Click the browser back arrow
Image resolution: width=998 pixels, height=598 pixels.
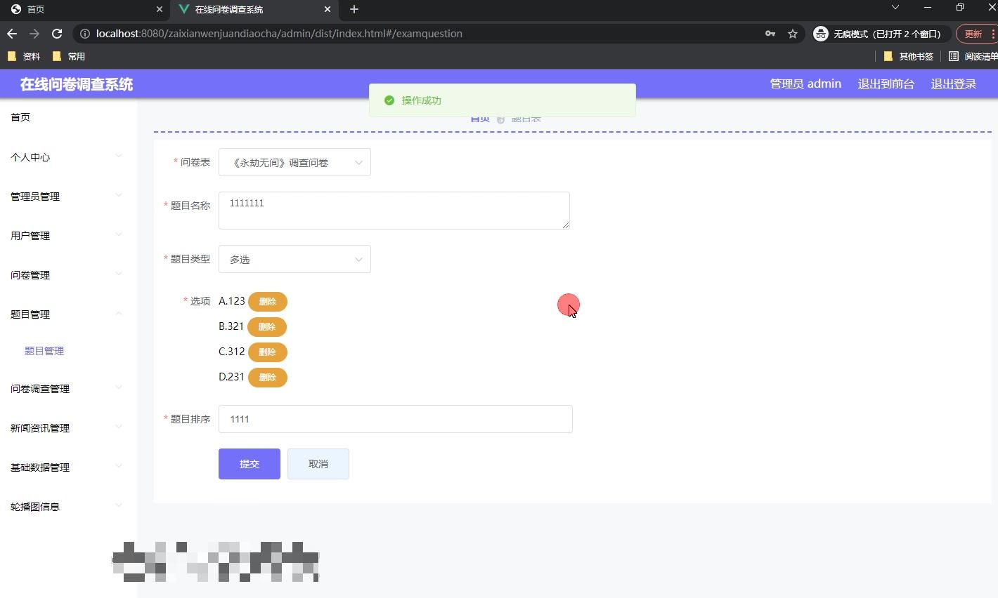tap(11, 33)
